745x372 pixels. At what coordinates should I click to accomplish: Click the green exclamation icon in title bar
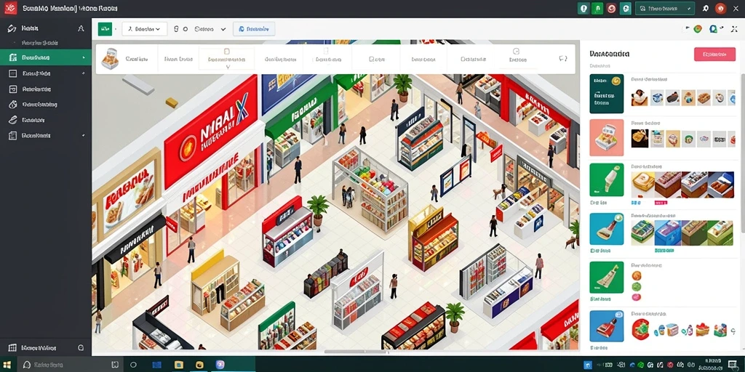pos(583,8)
